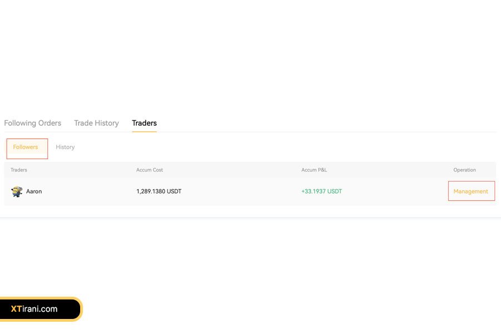
Task: Open the Following Orders tab
Action: click(x=32, y=123)
